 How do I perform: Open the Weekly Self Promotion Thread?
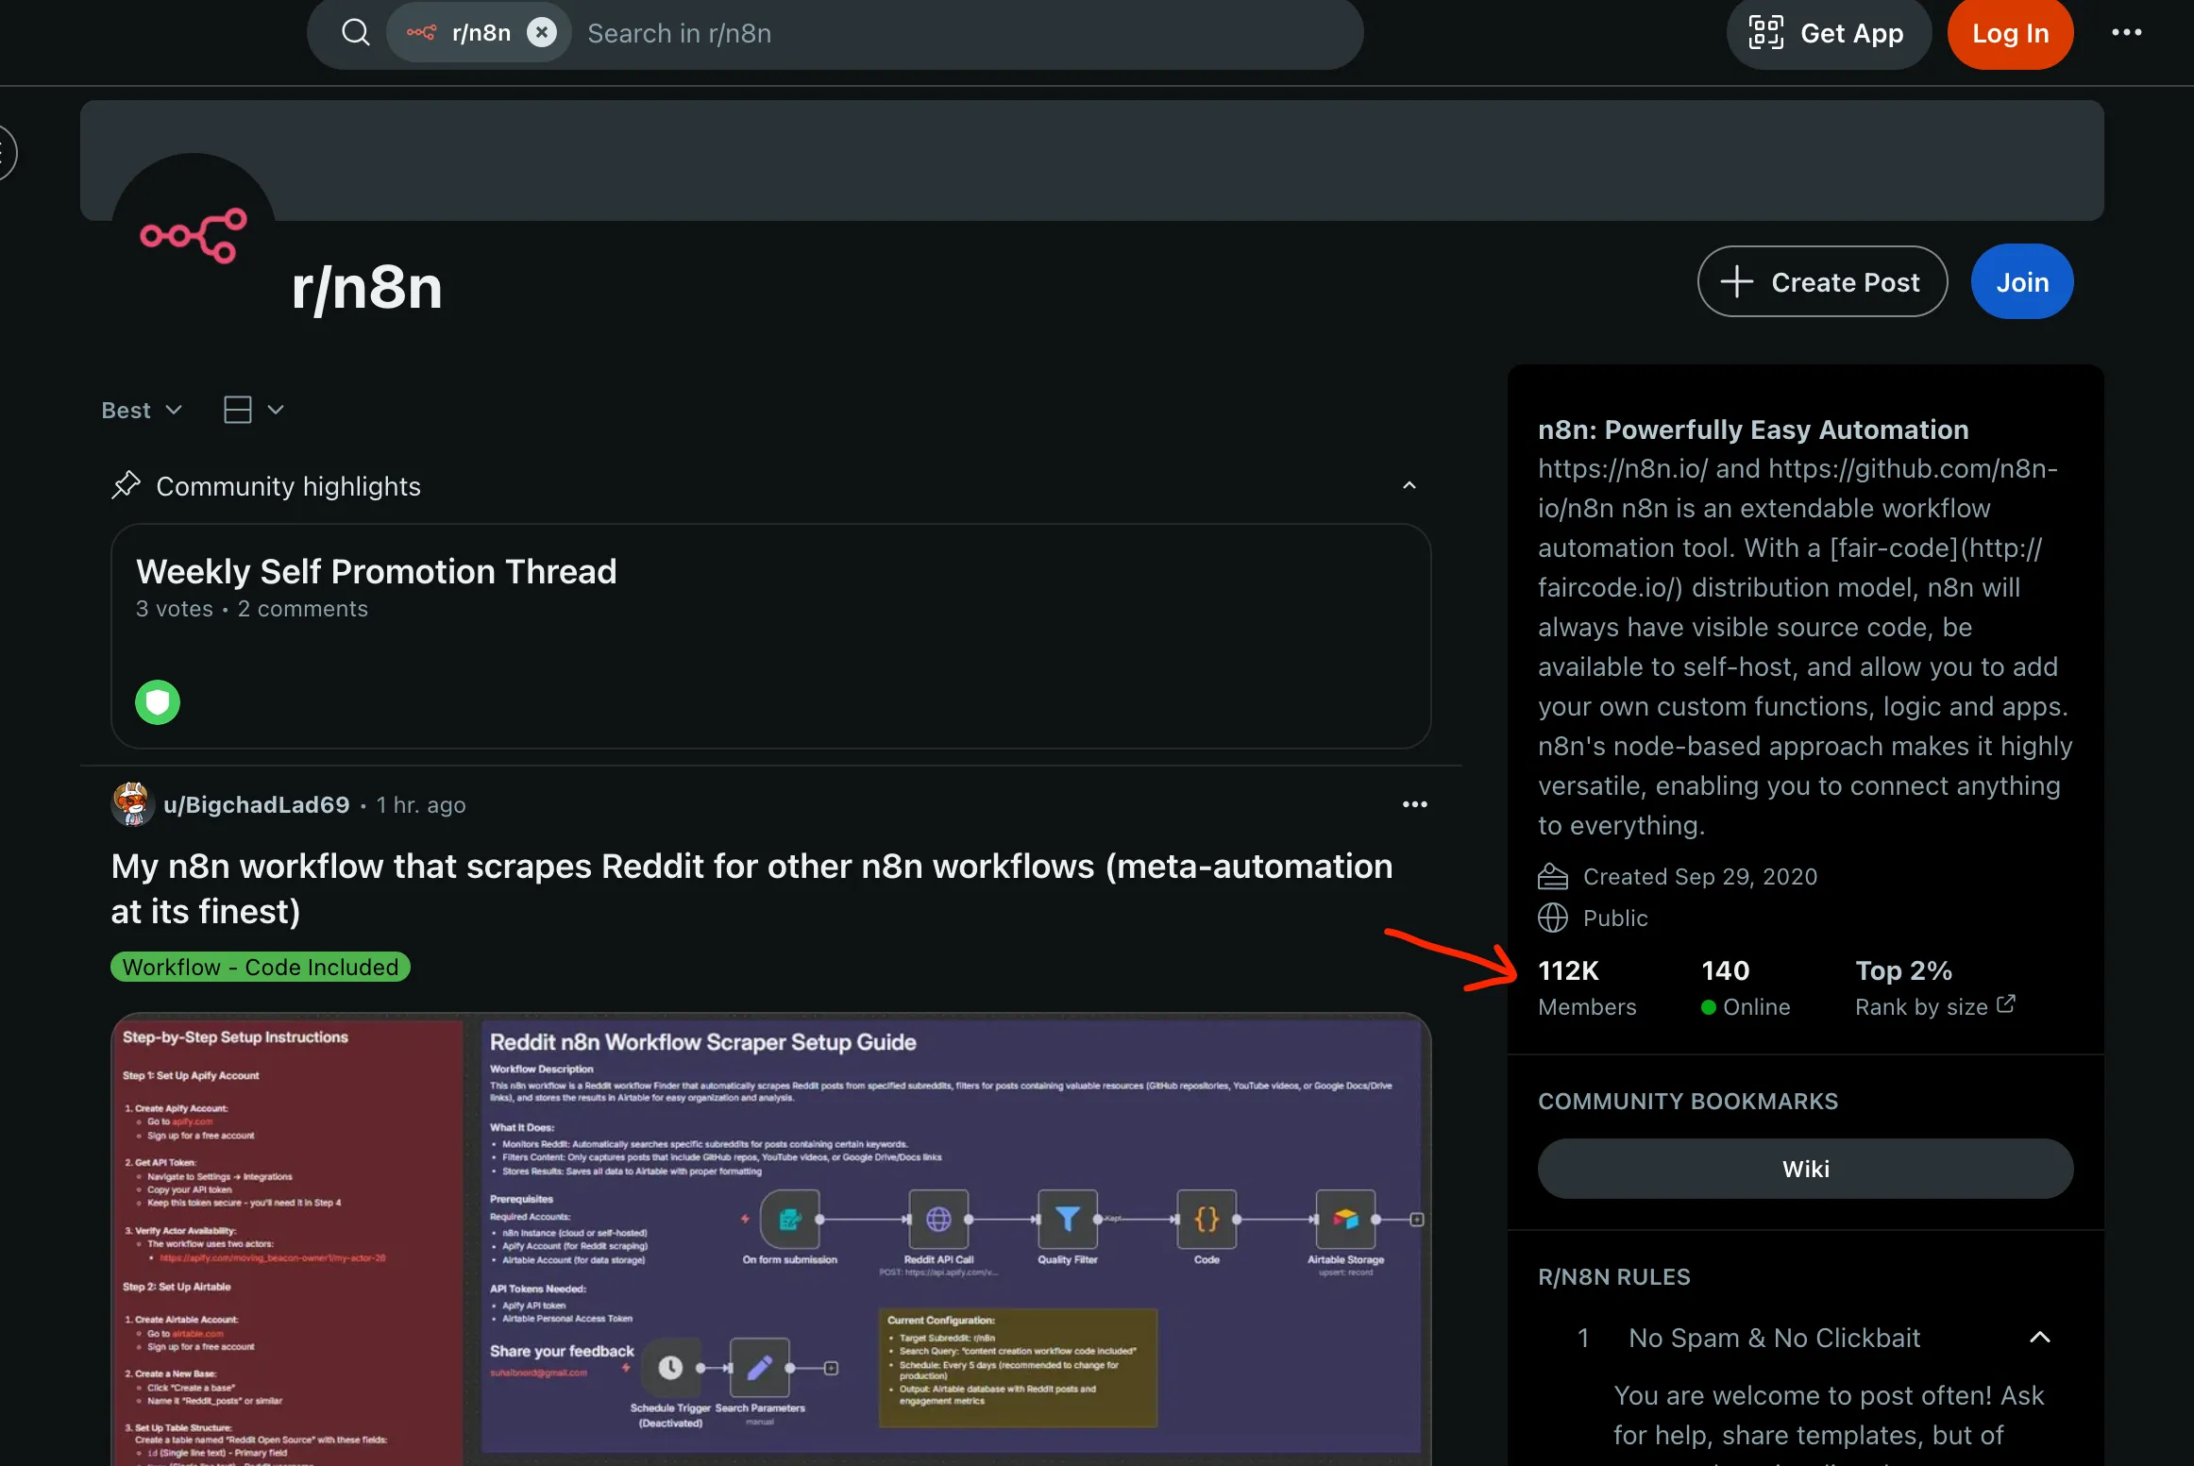click(x=376, y=571)
